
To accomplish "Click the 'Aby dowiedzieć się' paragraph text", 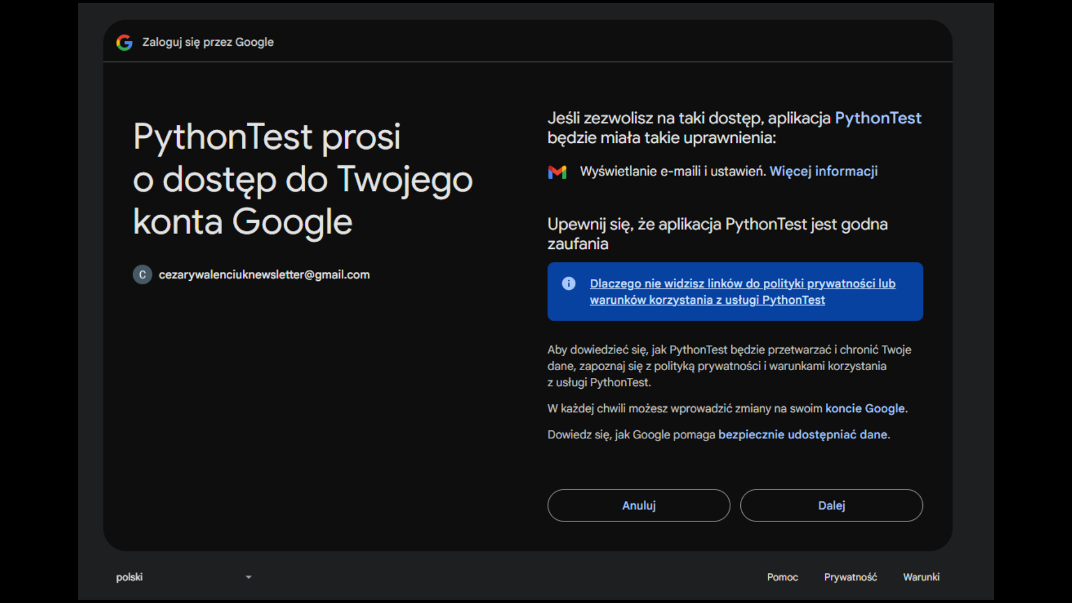I will click(x=729, y=366).
